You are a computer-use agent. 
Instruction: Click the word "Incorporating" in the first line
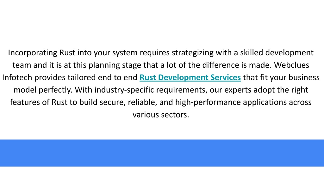[33, 53]
